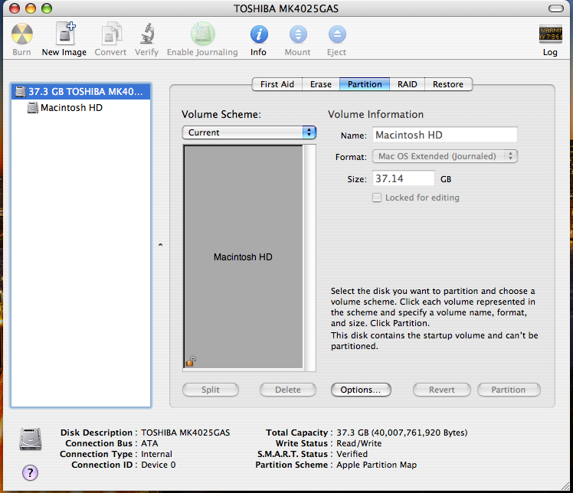The width and height of the screenshot is (573, 493).
Task: Click Connection ID Device 0 value
Action: click(x=159, y=465)
